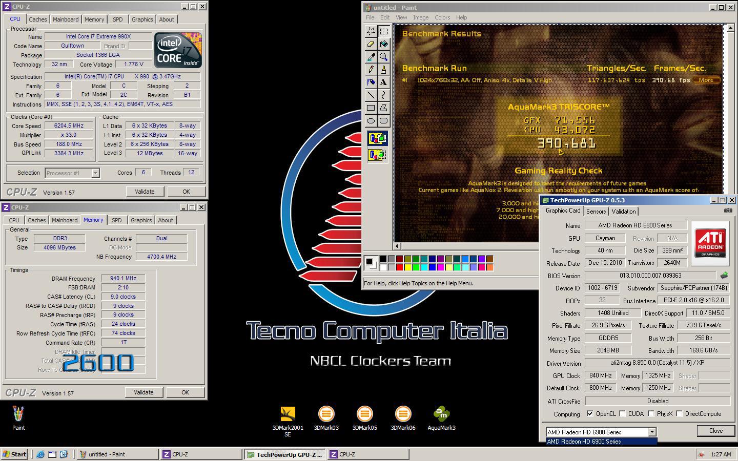Click the BIOS save chip icon in GPU-Z

(x=724, y=276)
